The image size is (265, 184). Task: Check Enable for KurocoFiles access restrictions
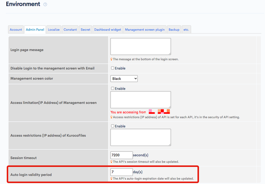point(113,126)
